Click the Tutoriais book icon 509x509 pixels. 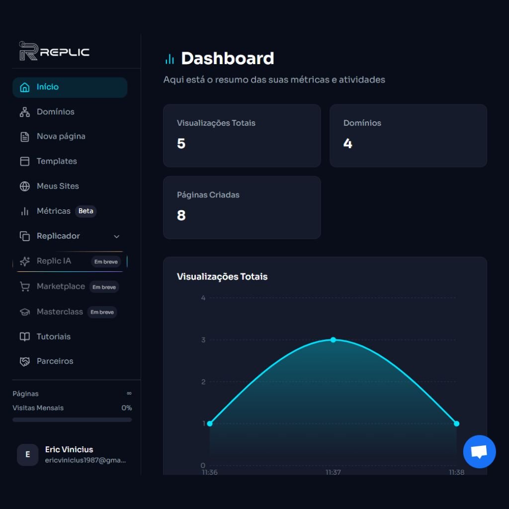pyautogui.click(x=24, y=337)
